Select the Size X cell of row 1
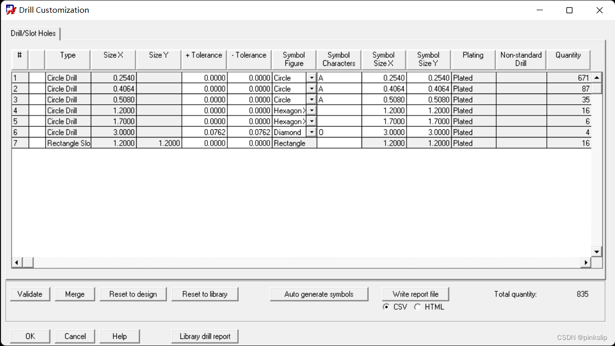Image resolution: width=615 pixels, height=346 pixels. (x=113, y=77)
